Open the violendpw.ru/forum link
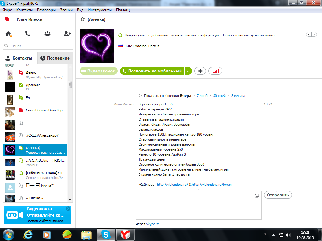Screen dimensions: 322x241 click(x=212, y=185)
